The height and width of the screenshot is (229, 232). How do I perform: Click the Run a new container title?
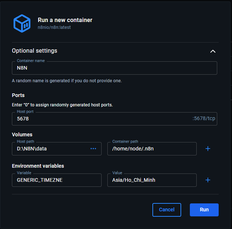coord(65,20)
